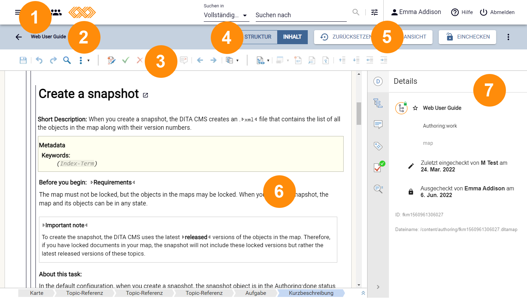Click the outdent (promote) icon
This screenshot has width=527, height=298.
pos(370,60)
